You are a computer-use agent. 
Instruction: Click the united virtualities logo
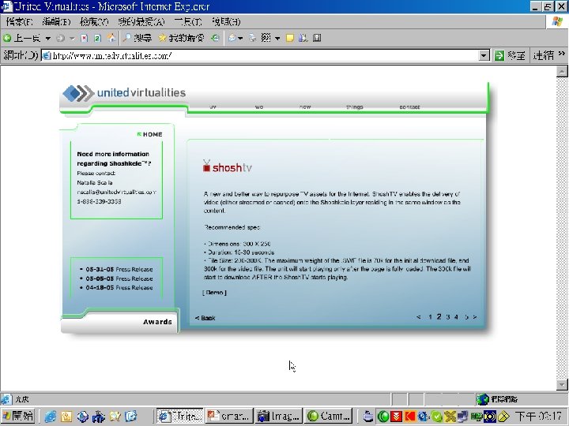(x=124, y=93)
